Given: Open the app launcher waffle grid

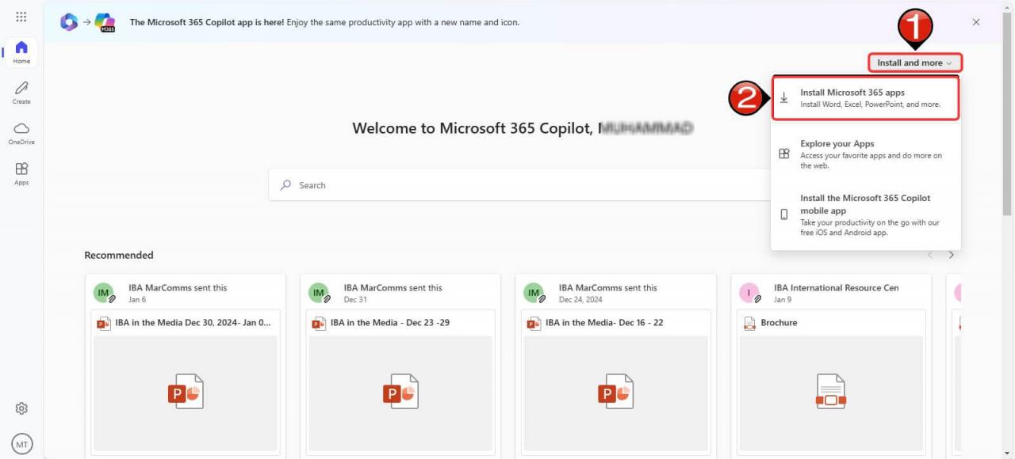Looking at the screenshot, I should pyautogui.click(x=21, y=17).
